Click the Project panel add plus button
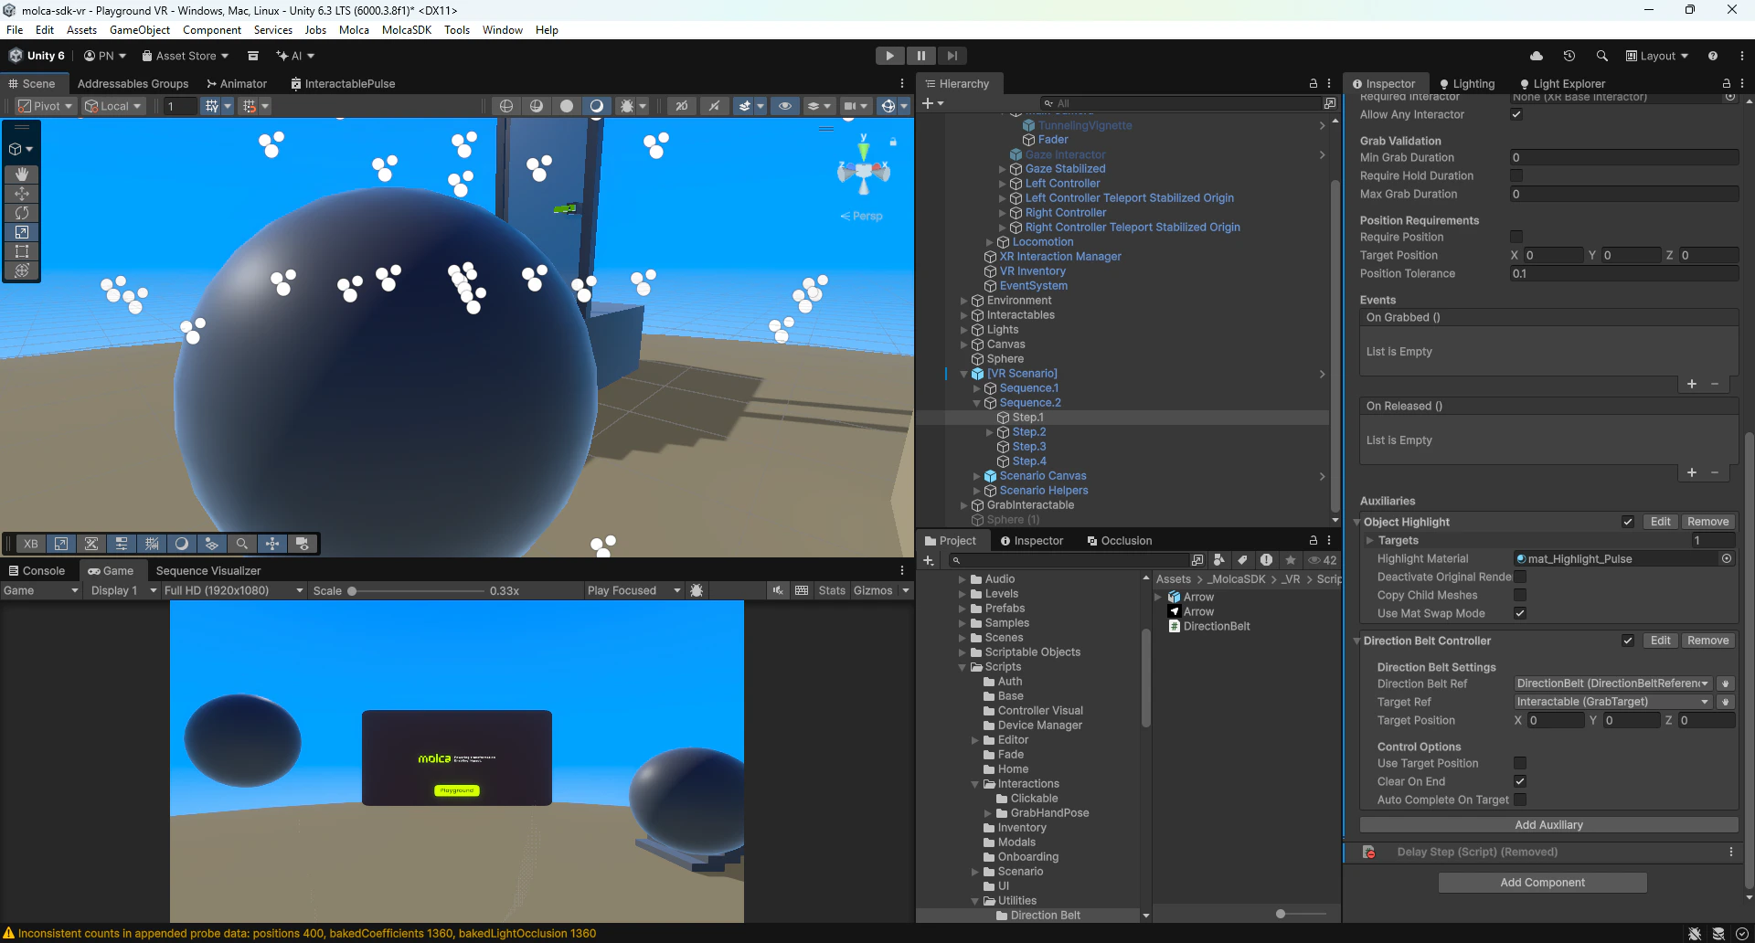1755x943 pixels. point(929,560)
